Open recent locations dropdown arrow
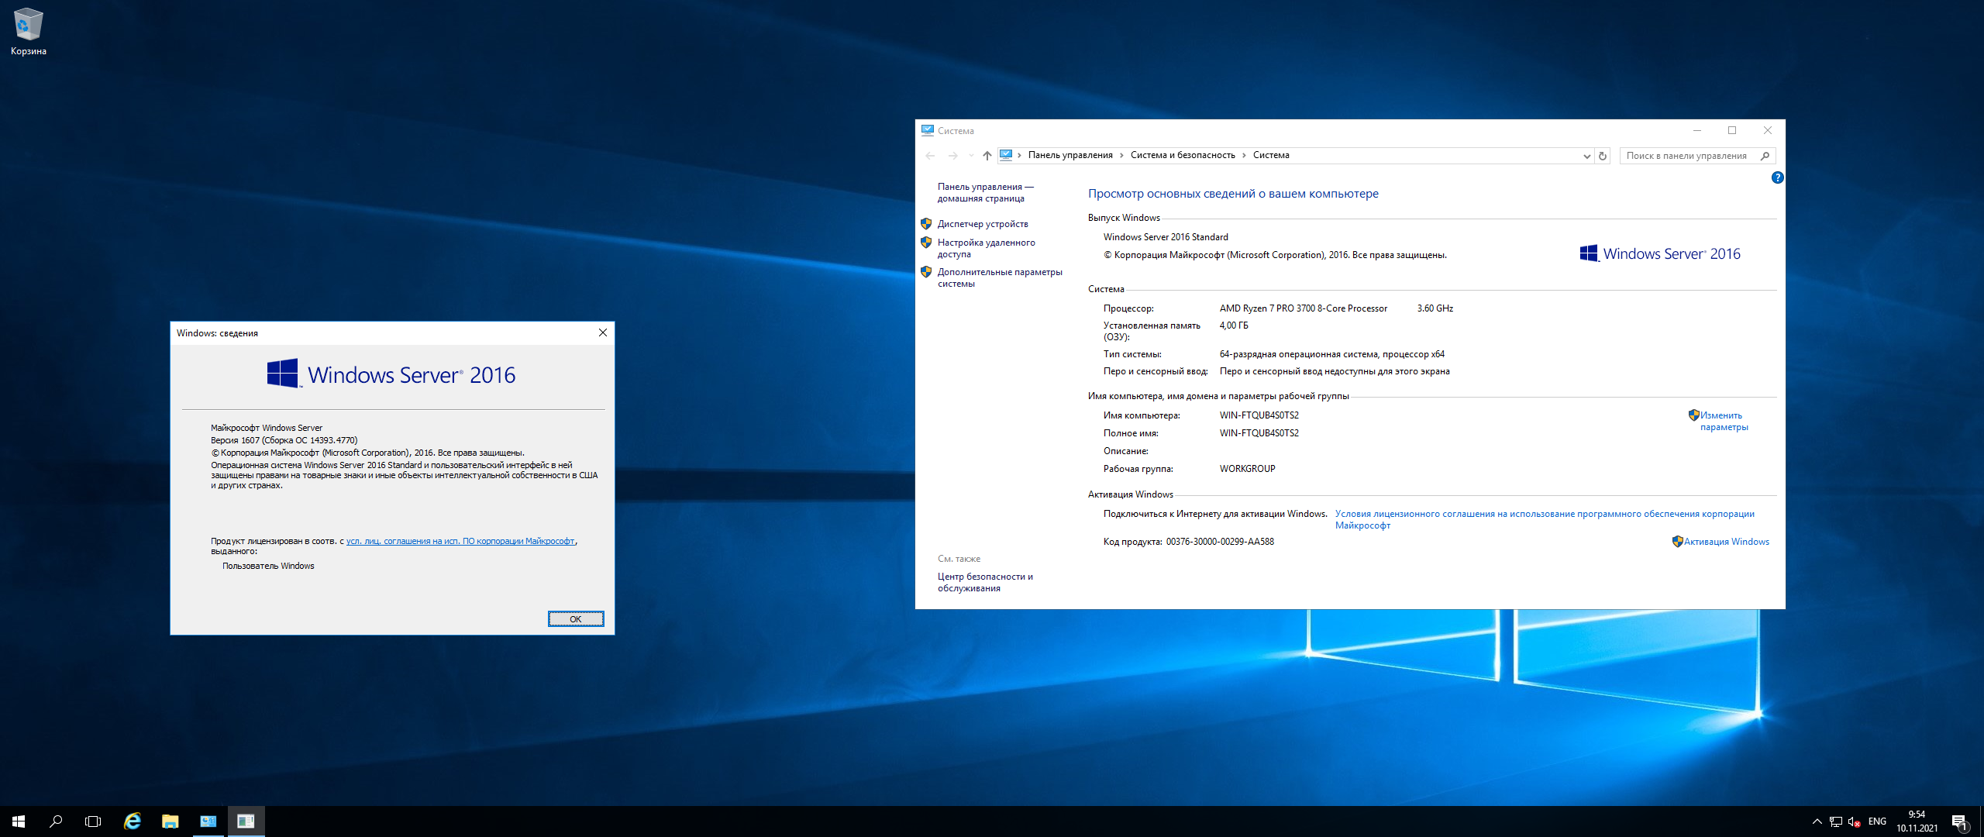Image resolution: width=1984 pixels, height=837 pixels. coord(971,156)
